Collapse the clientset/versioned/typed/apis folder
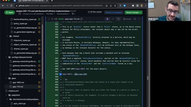The width and height of the screenshot is (191, 107). (7, 99)
